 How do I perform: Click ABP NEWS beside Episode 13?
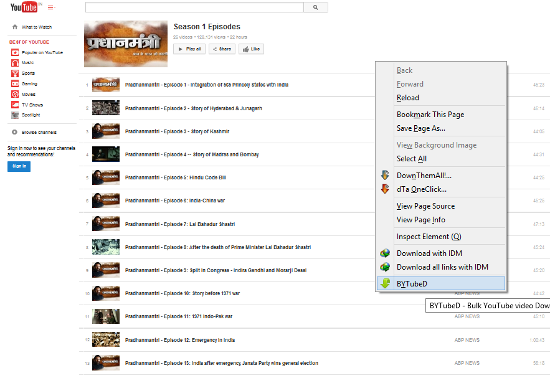(x=467, y=363)
